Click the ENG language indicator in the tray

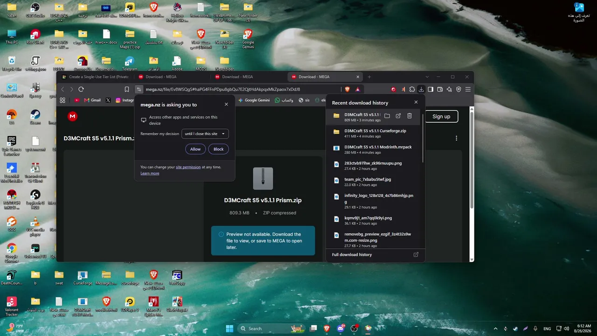(547, 329)
